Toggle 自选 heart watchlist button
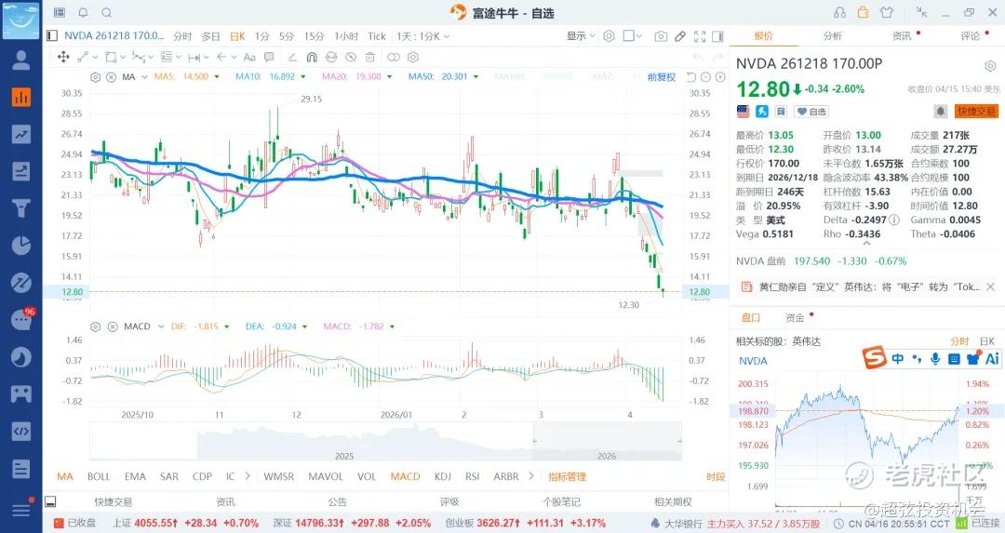Viewport: 1005px width, 533px height. 811,112
